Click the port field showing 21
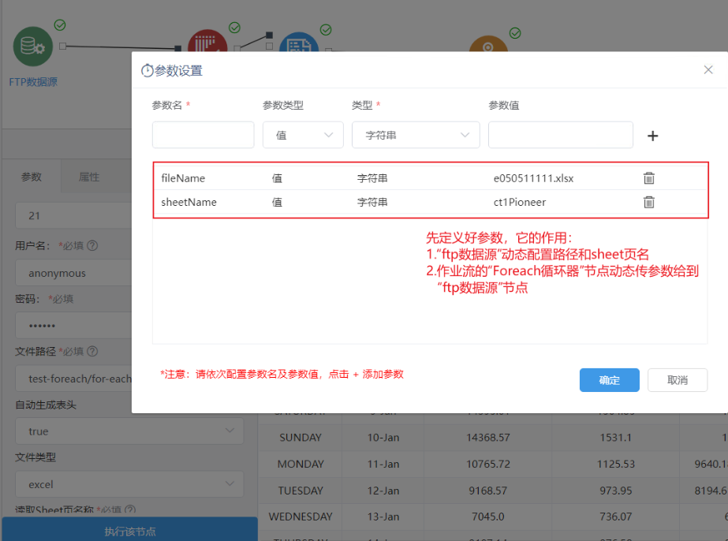Viewport: 728px width, 541px height. [x=73, y=215]
